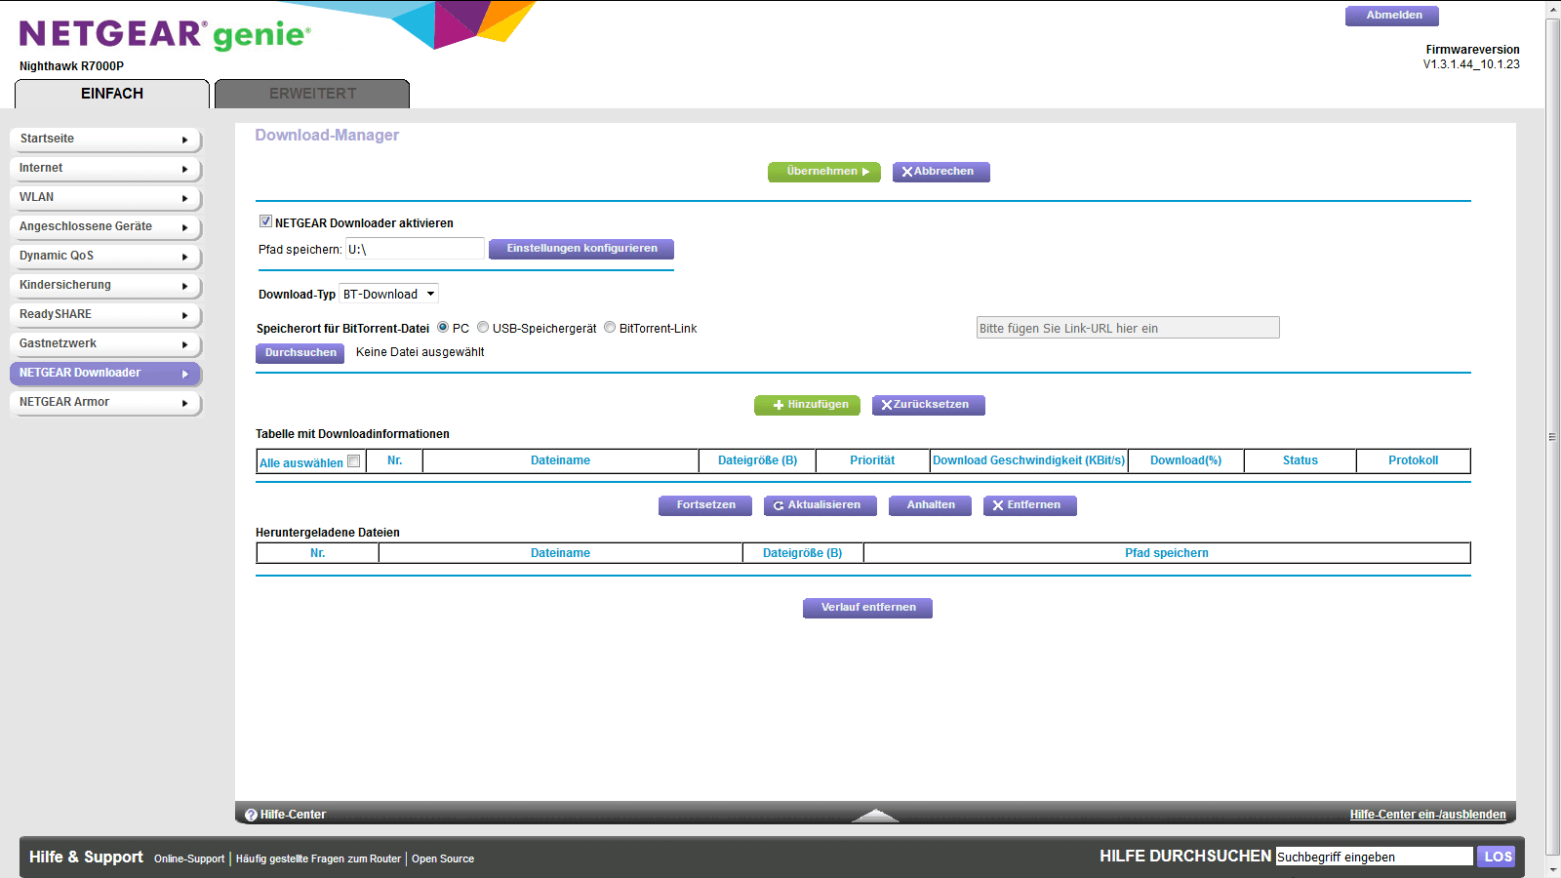Click the Suchbegriff eingeben search field

(x=1375, y=857)
